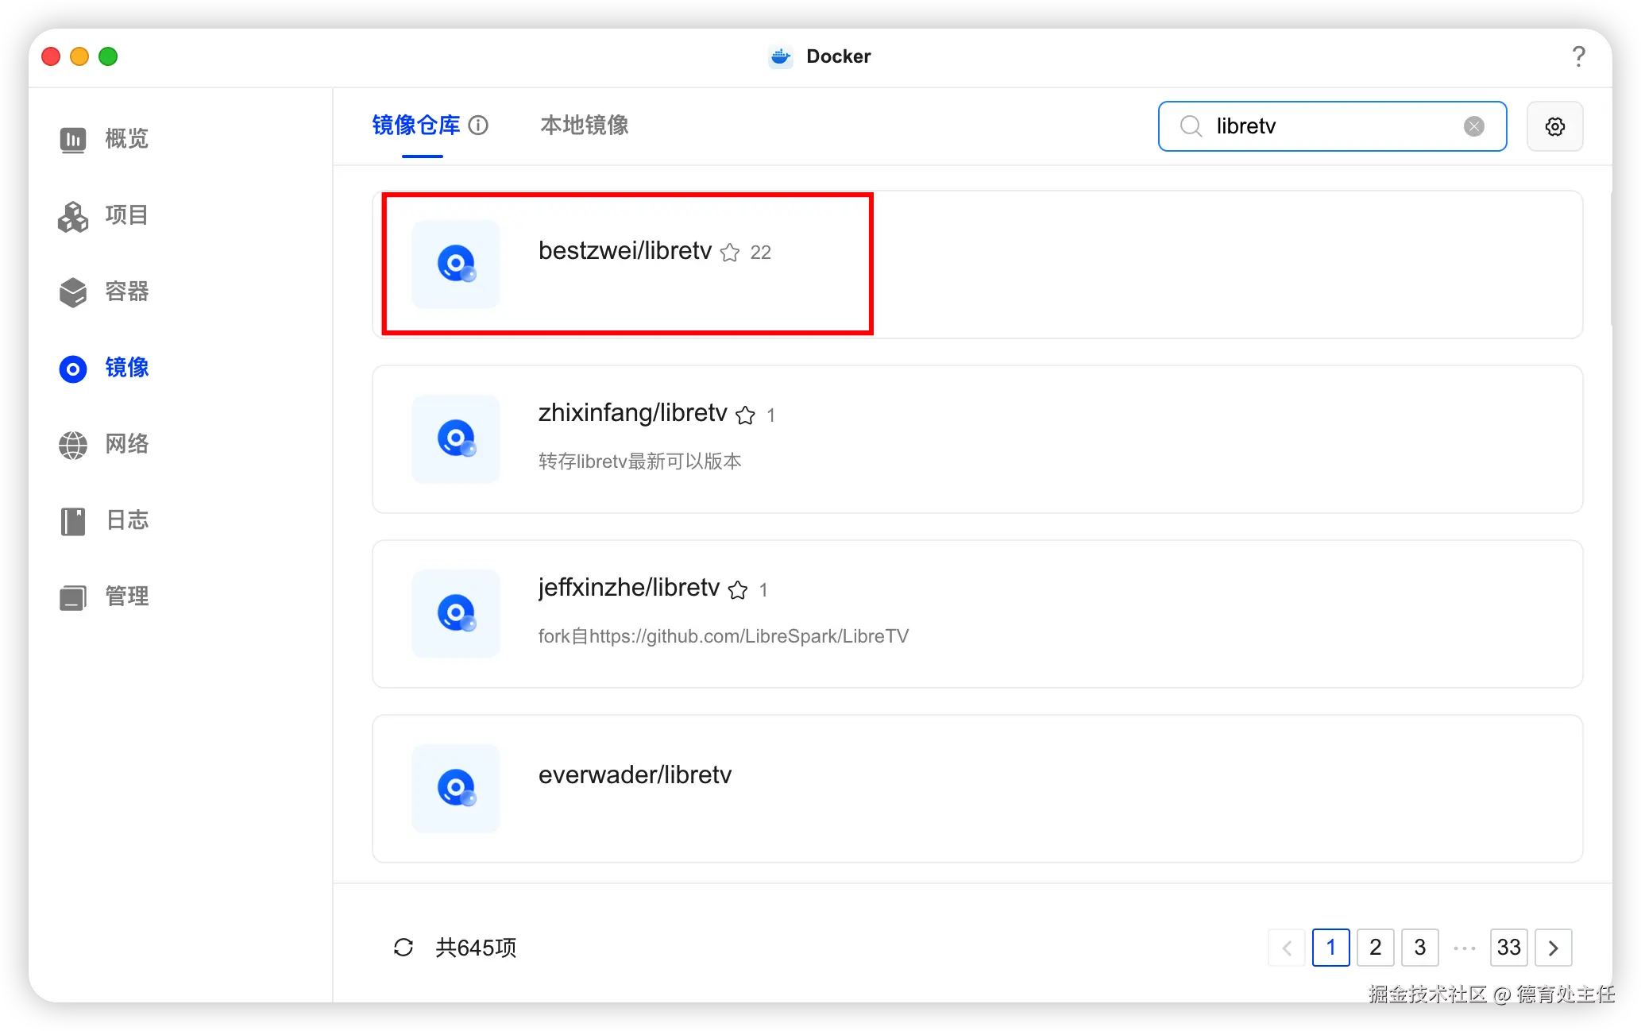
Task: Star the zhixinfang/libretv image
Action: pyautogui.click(x=745, y=415)
